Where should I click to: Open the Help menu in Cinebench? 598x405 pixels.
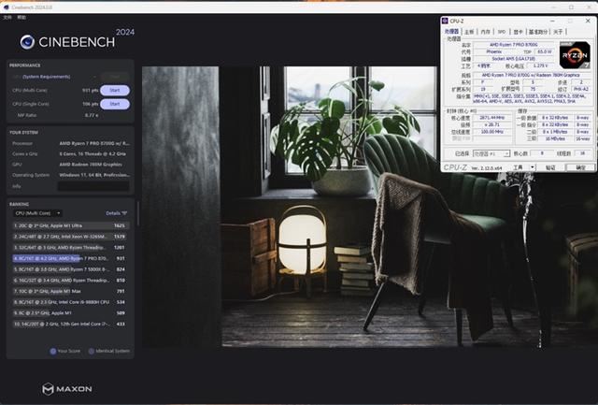tap(22, 17)
